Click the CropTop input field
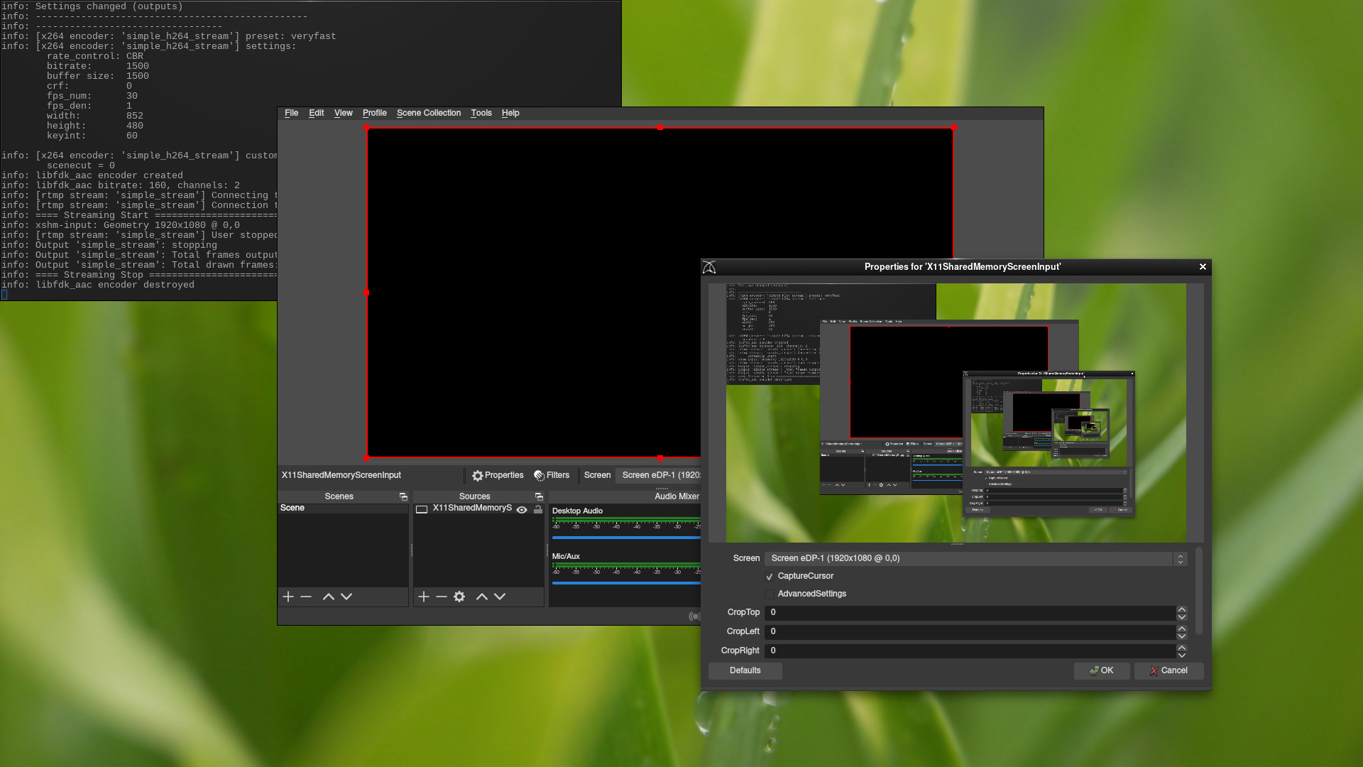Image resolution: width=1363 pixels, height=767 pixels. (970, 612)
